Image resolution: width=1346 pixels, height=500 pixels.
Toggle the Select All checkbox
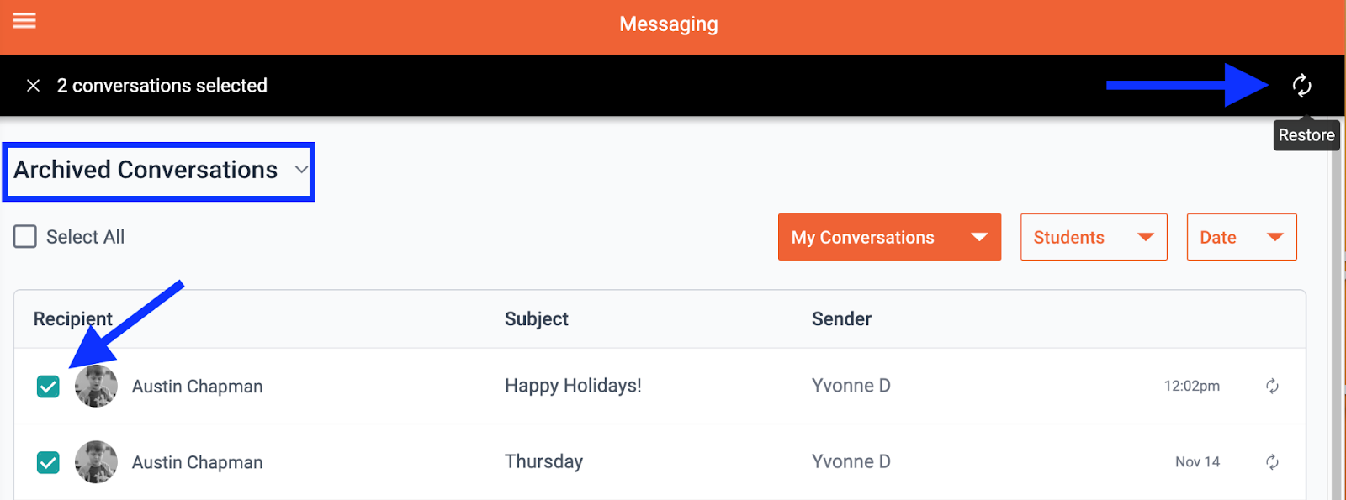[x=25, y=237]
